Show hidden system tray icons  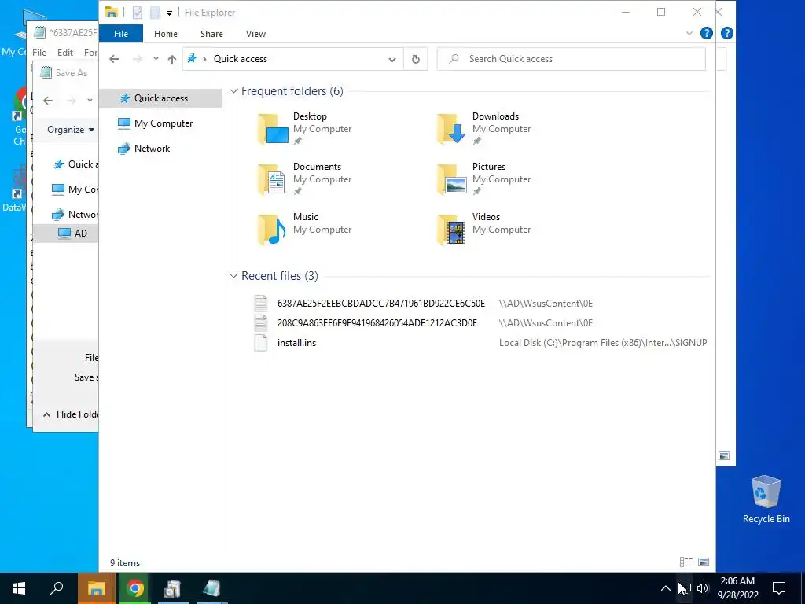(x=665, y=588)
